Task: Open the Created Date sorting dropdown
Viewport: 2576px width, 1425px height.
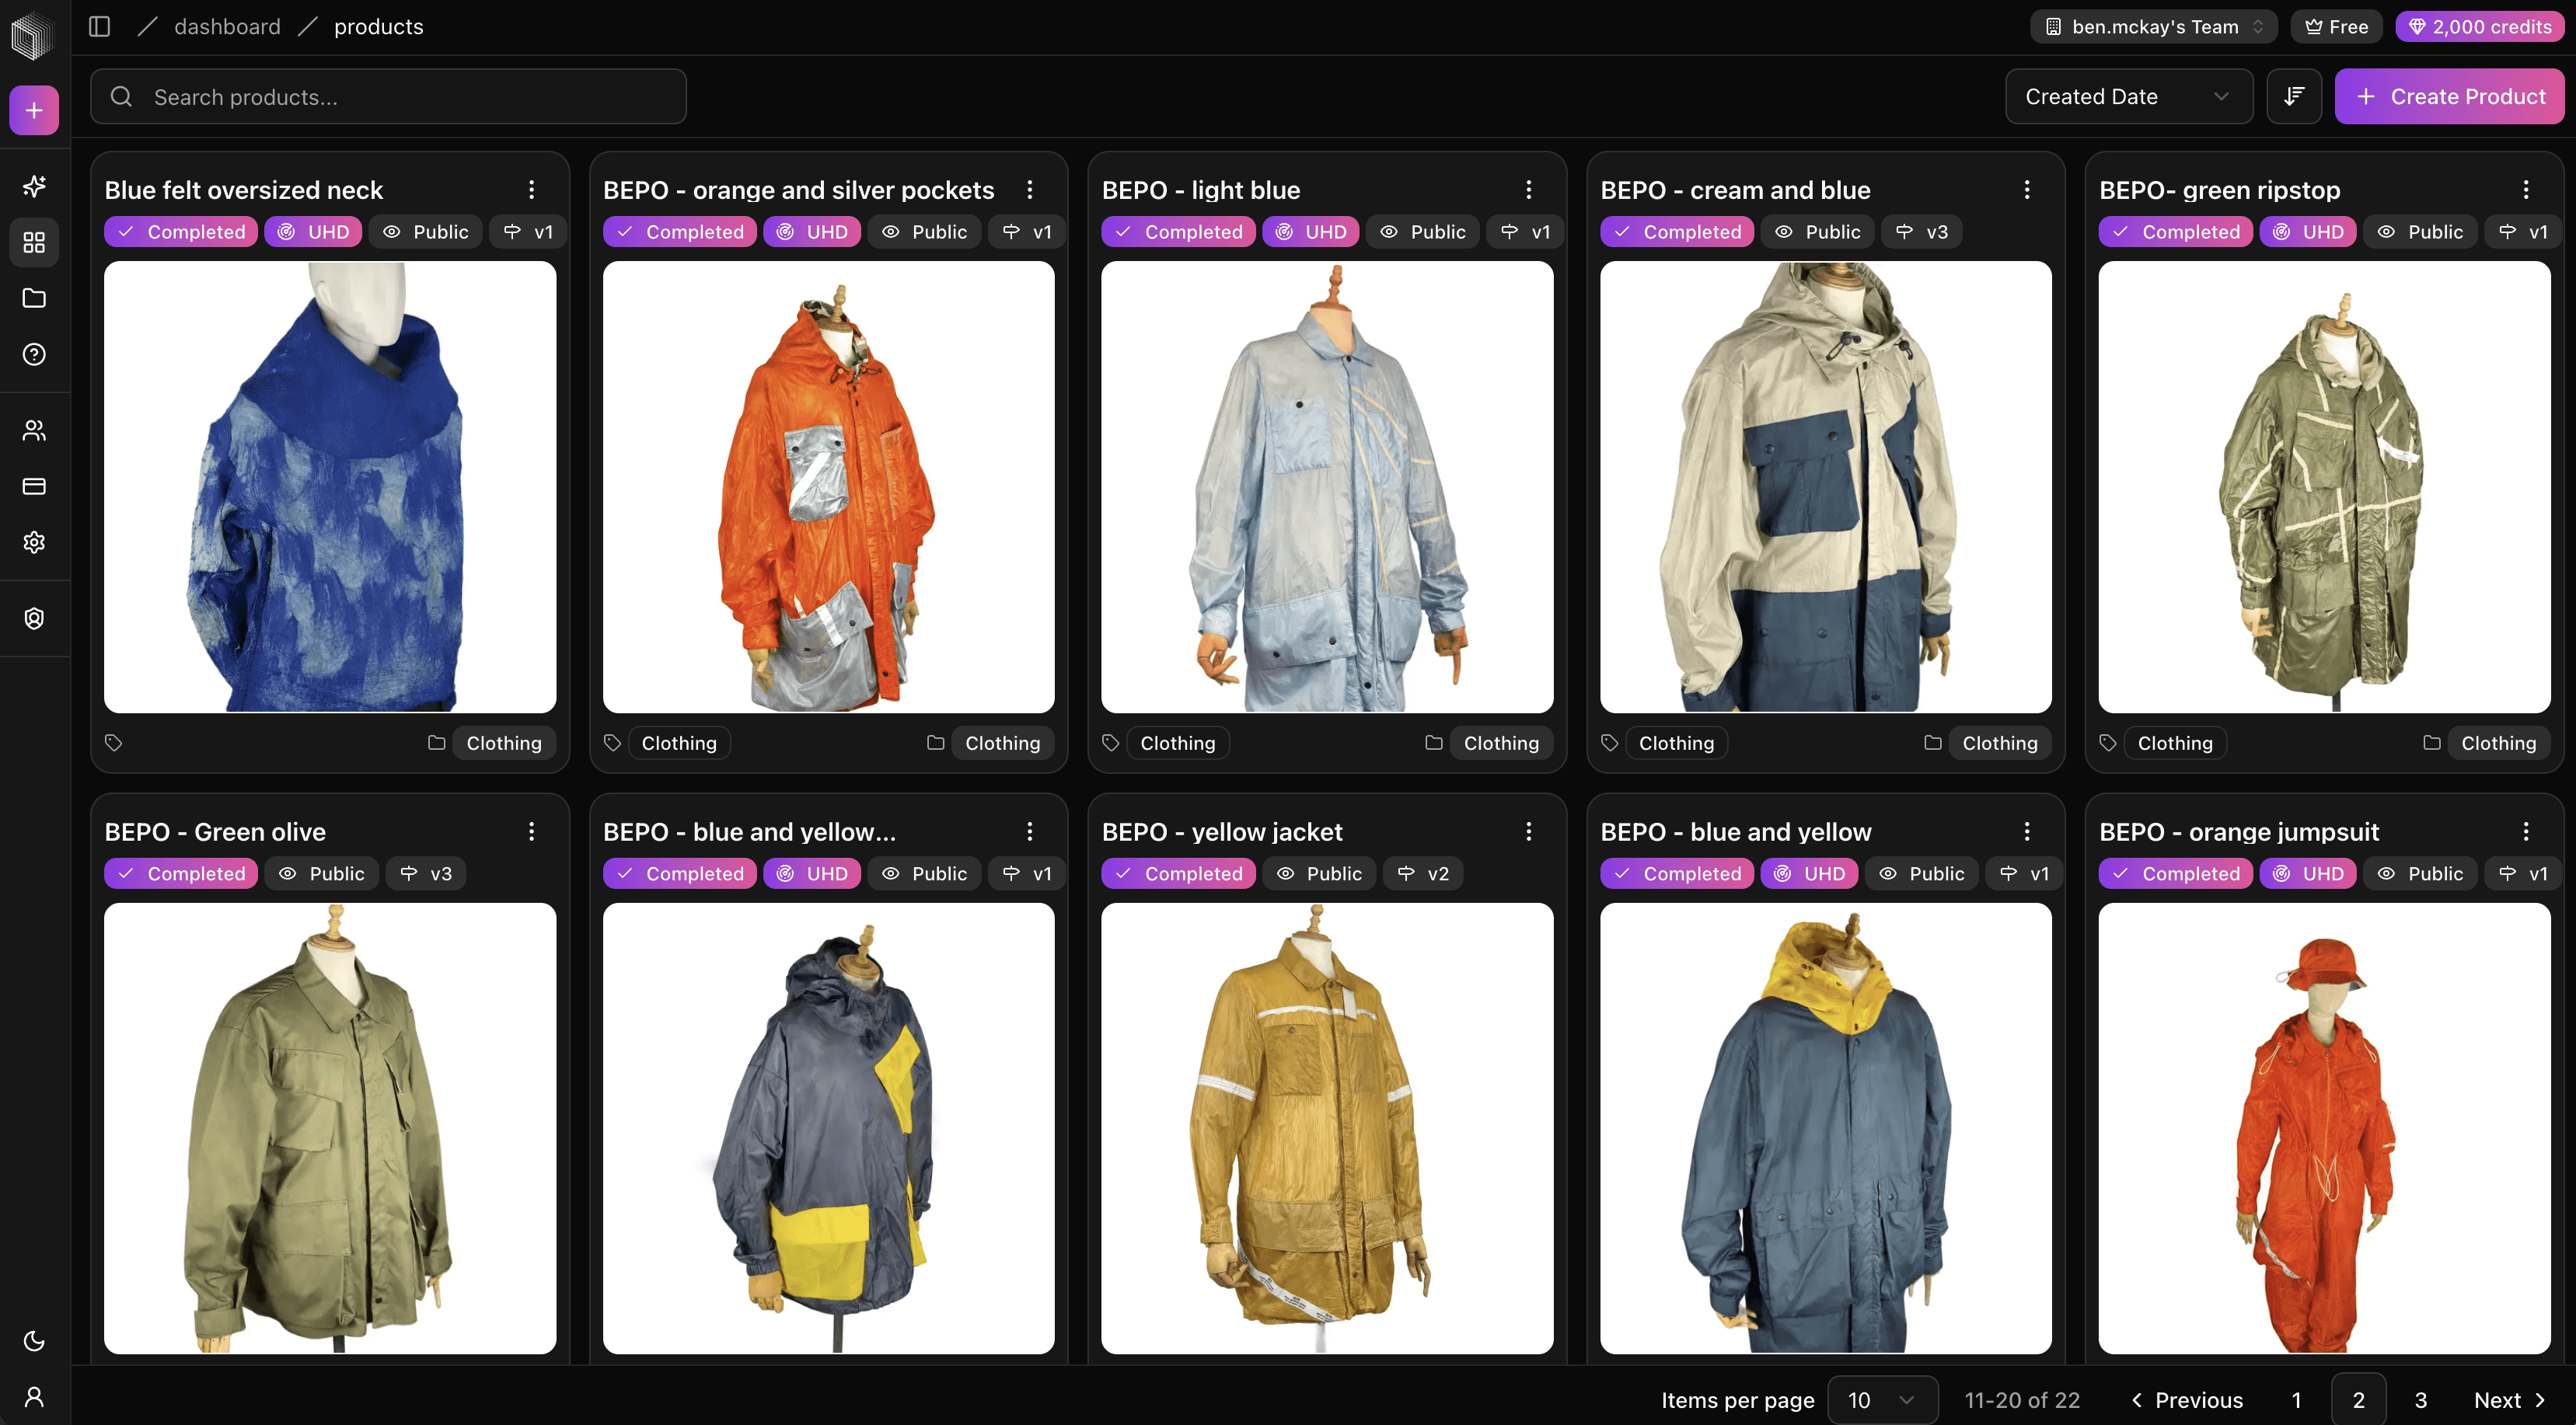Action: tap(2127, 96)
